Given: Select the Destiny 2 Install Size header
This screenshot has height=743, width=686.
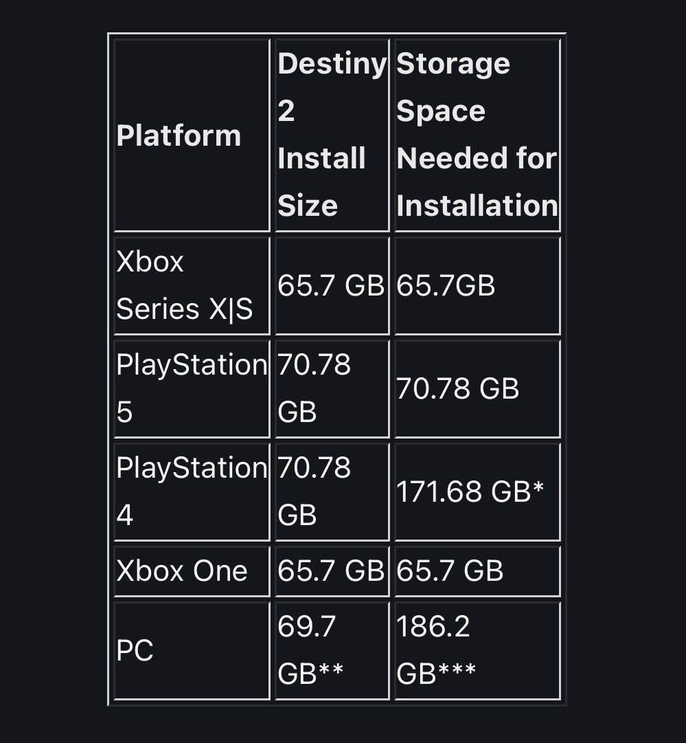Looking at the screenshot, I should click(332, 135).
